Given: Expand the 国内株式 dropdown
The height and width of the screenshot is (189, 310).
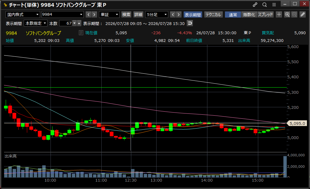Looking at the screenshot, I should click(x=23, y=14).
